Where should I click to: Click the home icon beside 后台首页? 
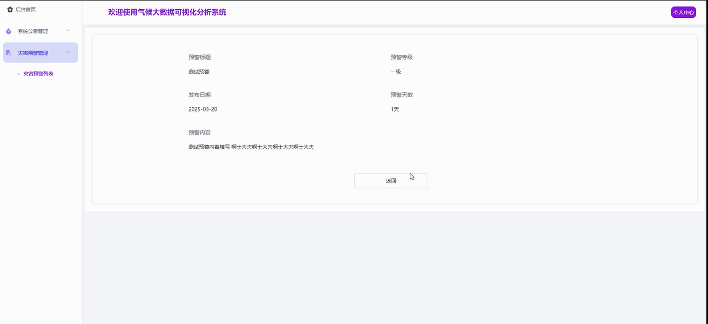[10, 9]
